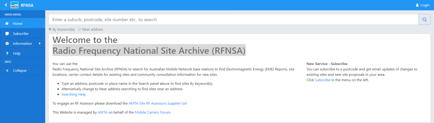Click the search magnifier button
The height and width of the screenshot is (123, 434).
point(425,19)
